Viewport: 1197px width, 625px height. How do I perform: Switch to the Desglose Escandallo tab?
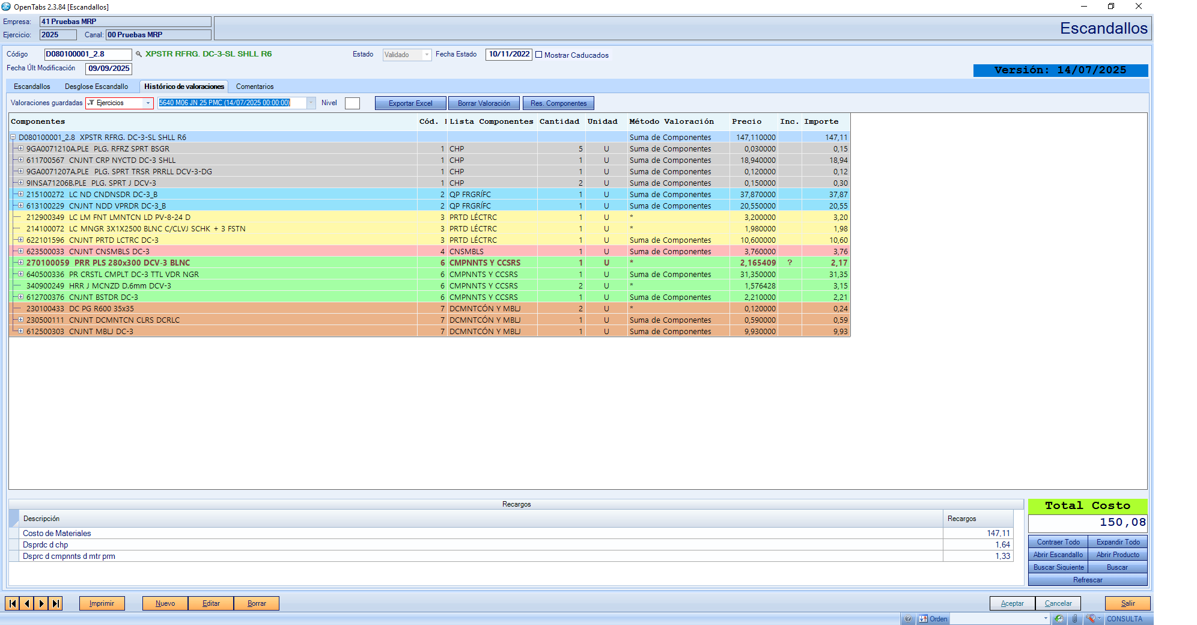click(96, 87)
